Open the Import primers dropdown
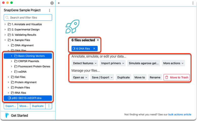This screenshot has height=121, width=197. click(113, 63)
